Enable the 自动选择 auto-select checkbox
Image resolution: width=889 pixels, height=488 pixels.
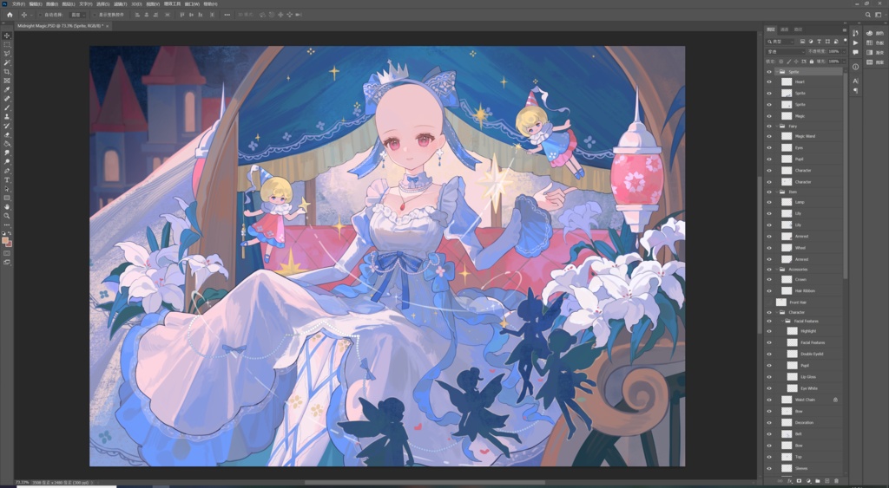tap(40, 15)
